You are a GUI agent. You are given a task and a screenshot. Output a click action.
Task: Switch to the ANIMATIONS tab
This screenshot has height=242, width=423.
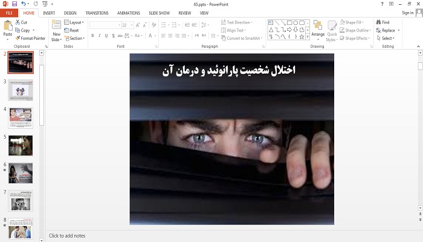(129, 13)
